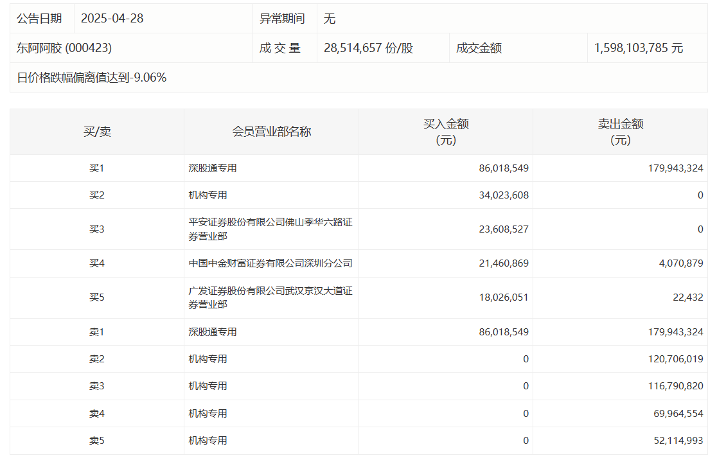The height and width of the screenshot is (460, 717).
Task: Select buy amount 18,026,051
Action: [504, 297]
